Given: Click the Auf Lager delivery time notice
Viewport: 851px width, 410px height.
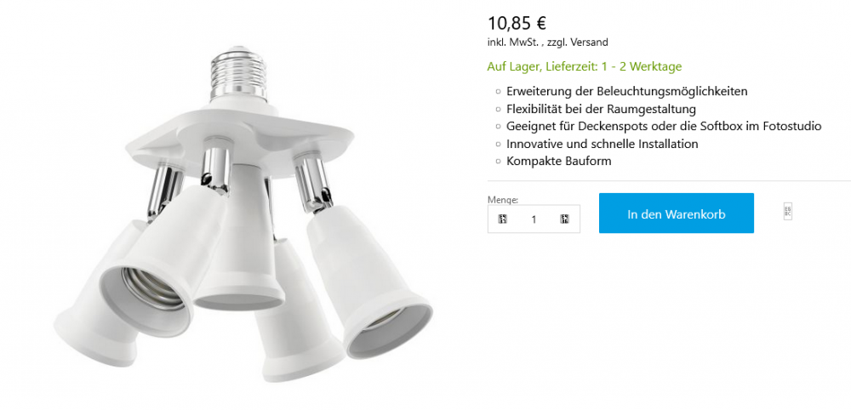Looking at the screenshot, I should click(585, 66).
